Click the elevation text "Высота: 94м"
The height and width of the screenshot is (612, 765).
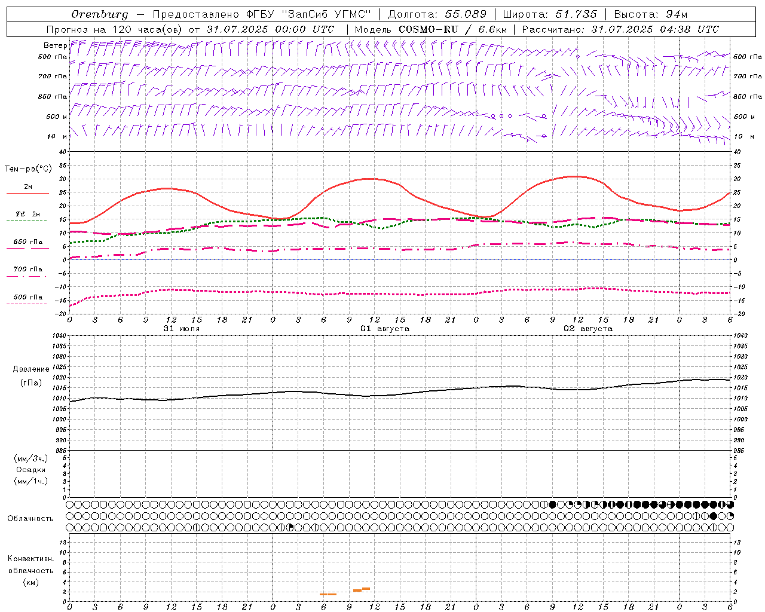651,14
